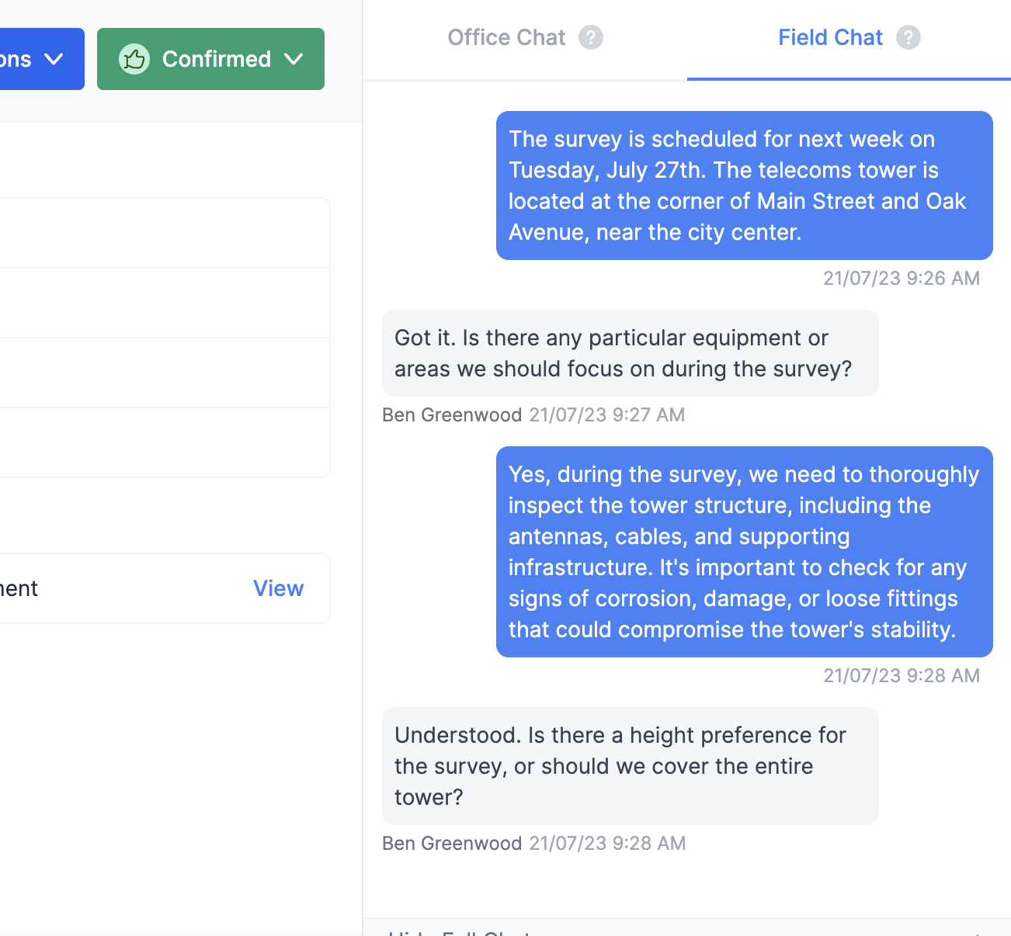The width and height of the screenshot is (1011, 936).
Task: Click the help icon beside Office Chat
Action: [591, 37]
